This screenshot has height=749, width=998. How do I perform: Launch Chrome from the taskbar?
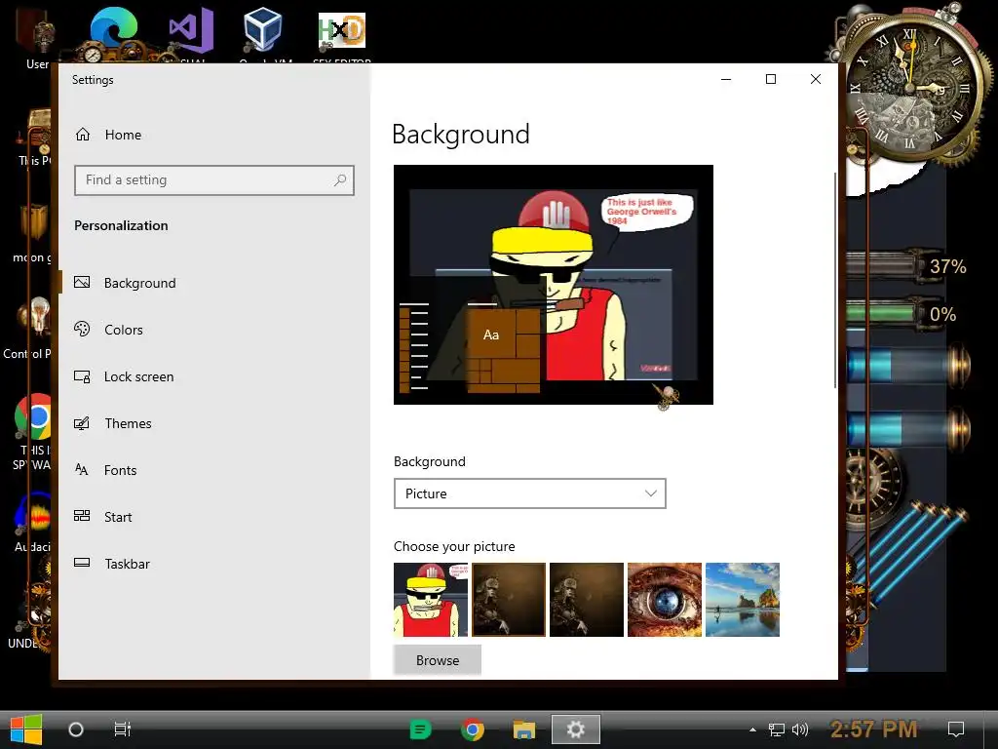tap(473, 729)
